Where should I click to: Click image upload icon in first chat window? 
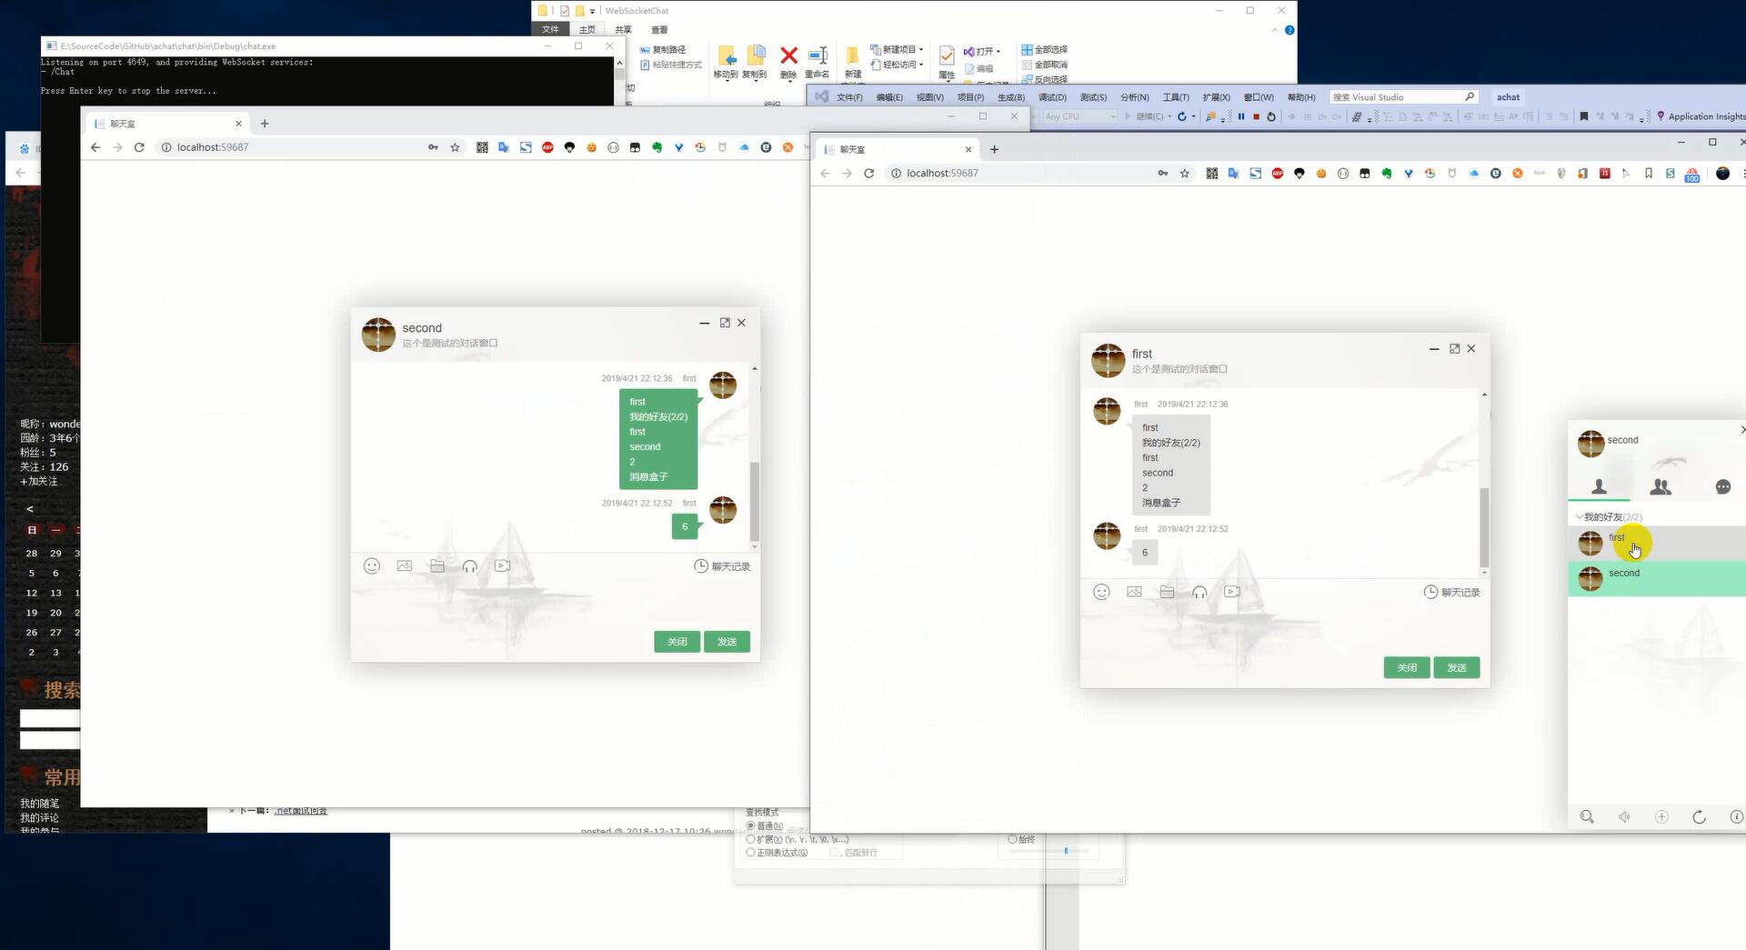click(x=1134, y=592)
